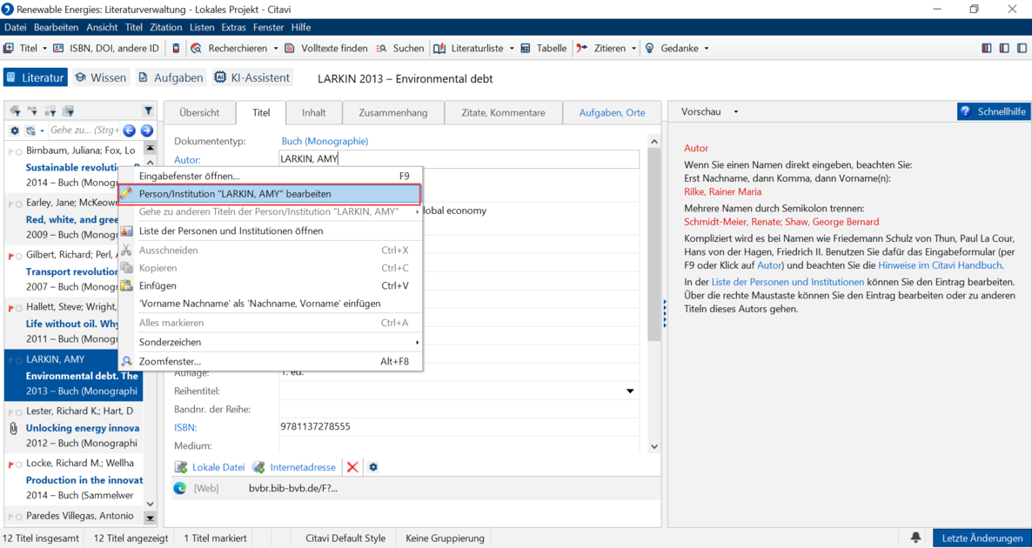Expand the Sonderzeichen submenu

click(271, 342)
